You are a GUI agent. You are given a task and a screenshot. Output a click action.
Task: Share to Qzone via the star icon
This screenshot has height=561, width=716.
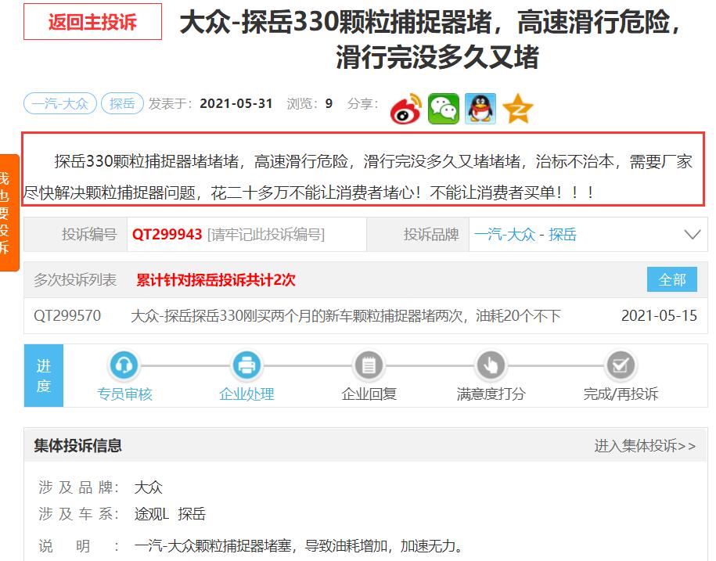click(518, 109)
